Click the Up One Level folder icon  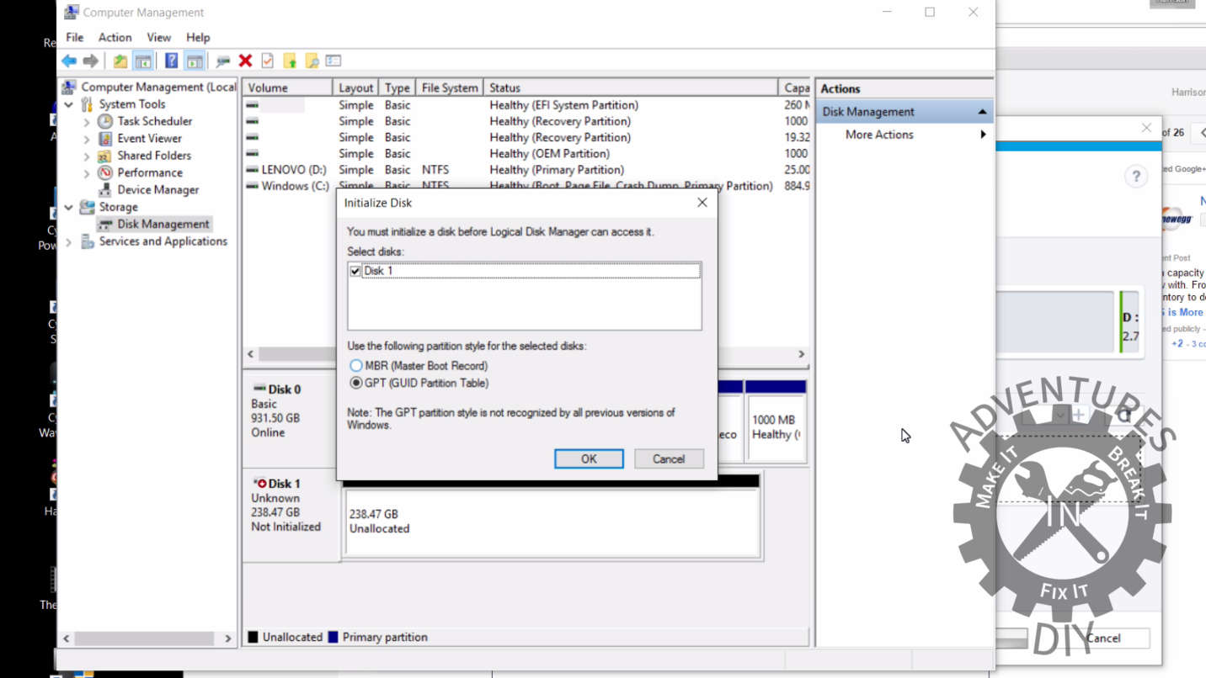click(120, 61)
